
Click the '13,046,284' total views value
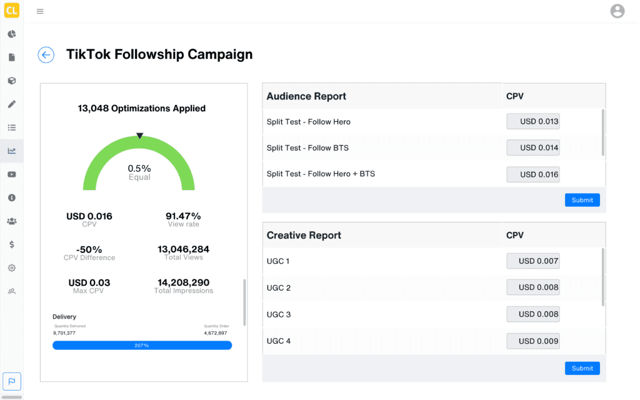click(183, 249)
